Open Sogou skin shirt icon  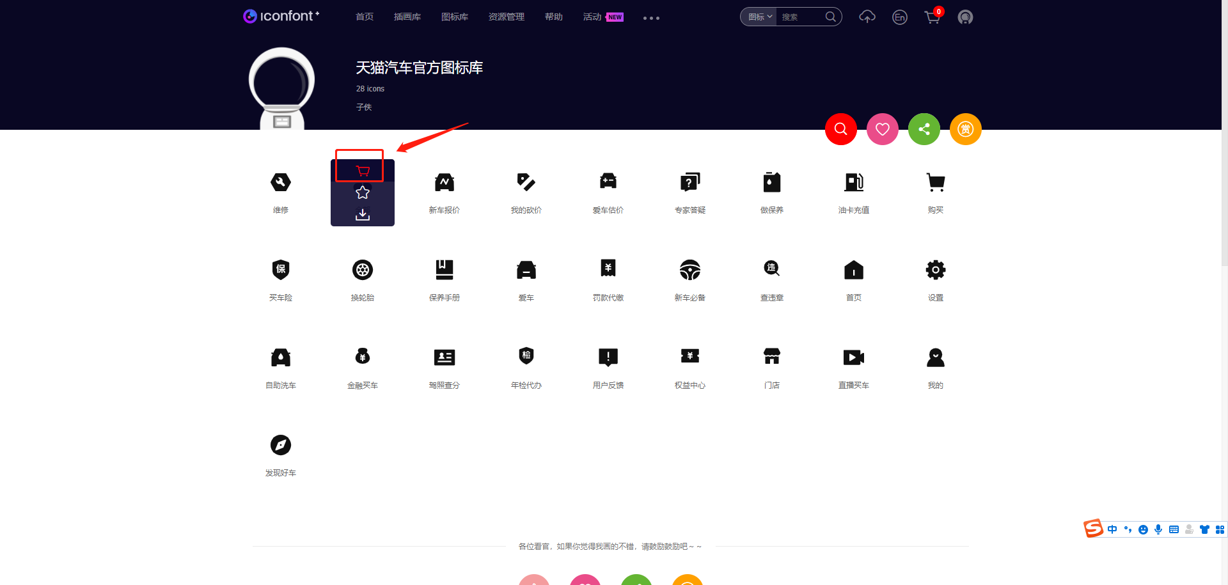[1204, 529]
